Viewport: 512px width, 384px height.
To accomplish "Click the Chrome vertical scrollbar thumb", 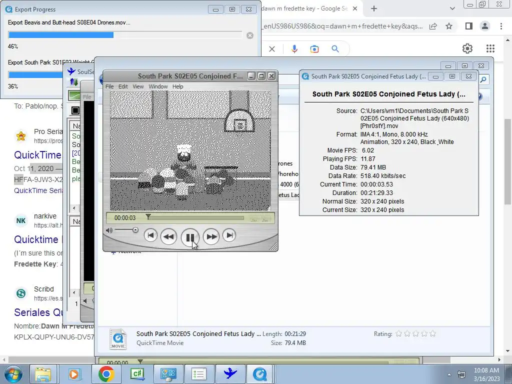I will pyautogui.click(x=508, y=161).
